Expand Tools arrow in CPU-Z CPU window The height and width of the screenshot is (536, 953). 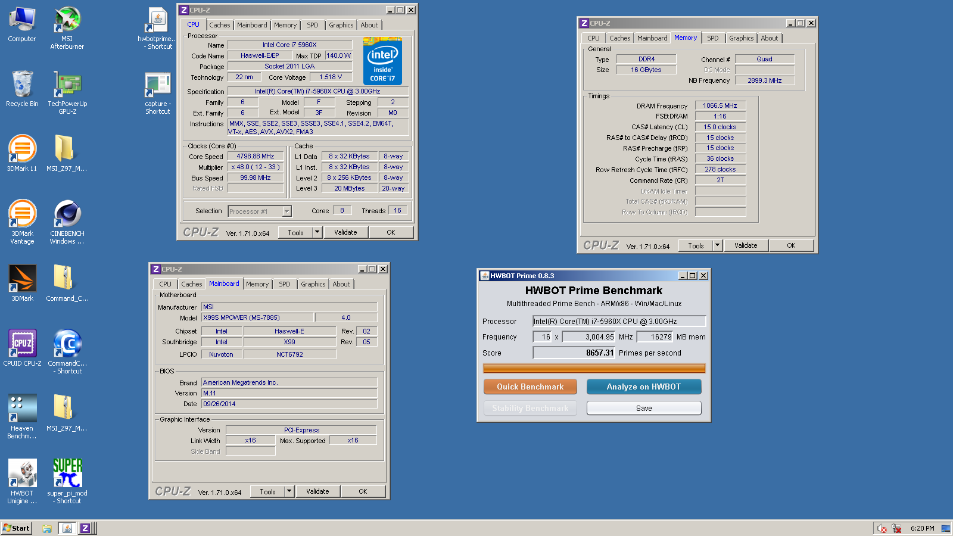[317, 232]
